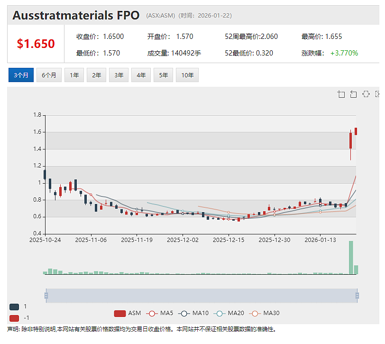Switch to the 6个月 range tab
This screenshot has width=385, height=344.
coord(49,75)
